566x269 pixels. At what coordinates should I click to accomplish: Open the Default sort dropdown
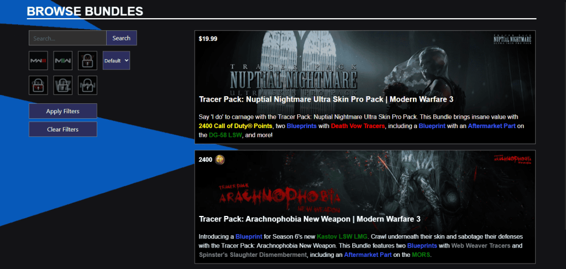tap(116, 61)
